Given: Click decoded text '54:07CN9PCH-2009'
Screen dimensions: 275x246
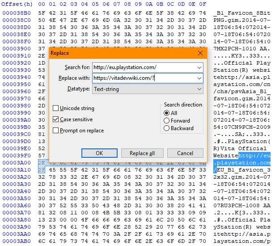Looking at the screenshot, I should tap(242, 127).
